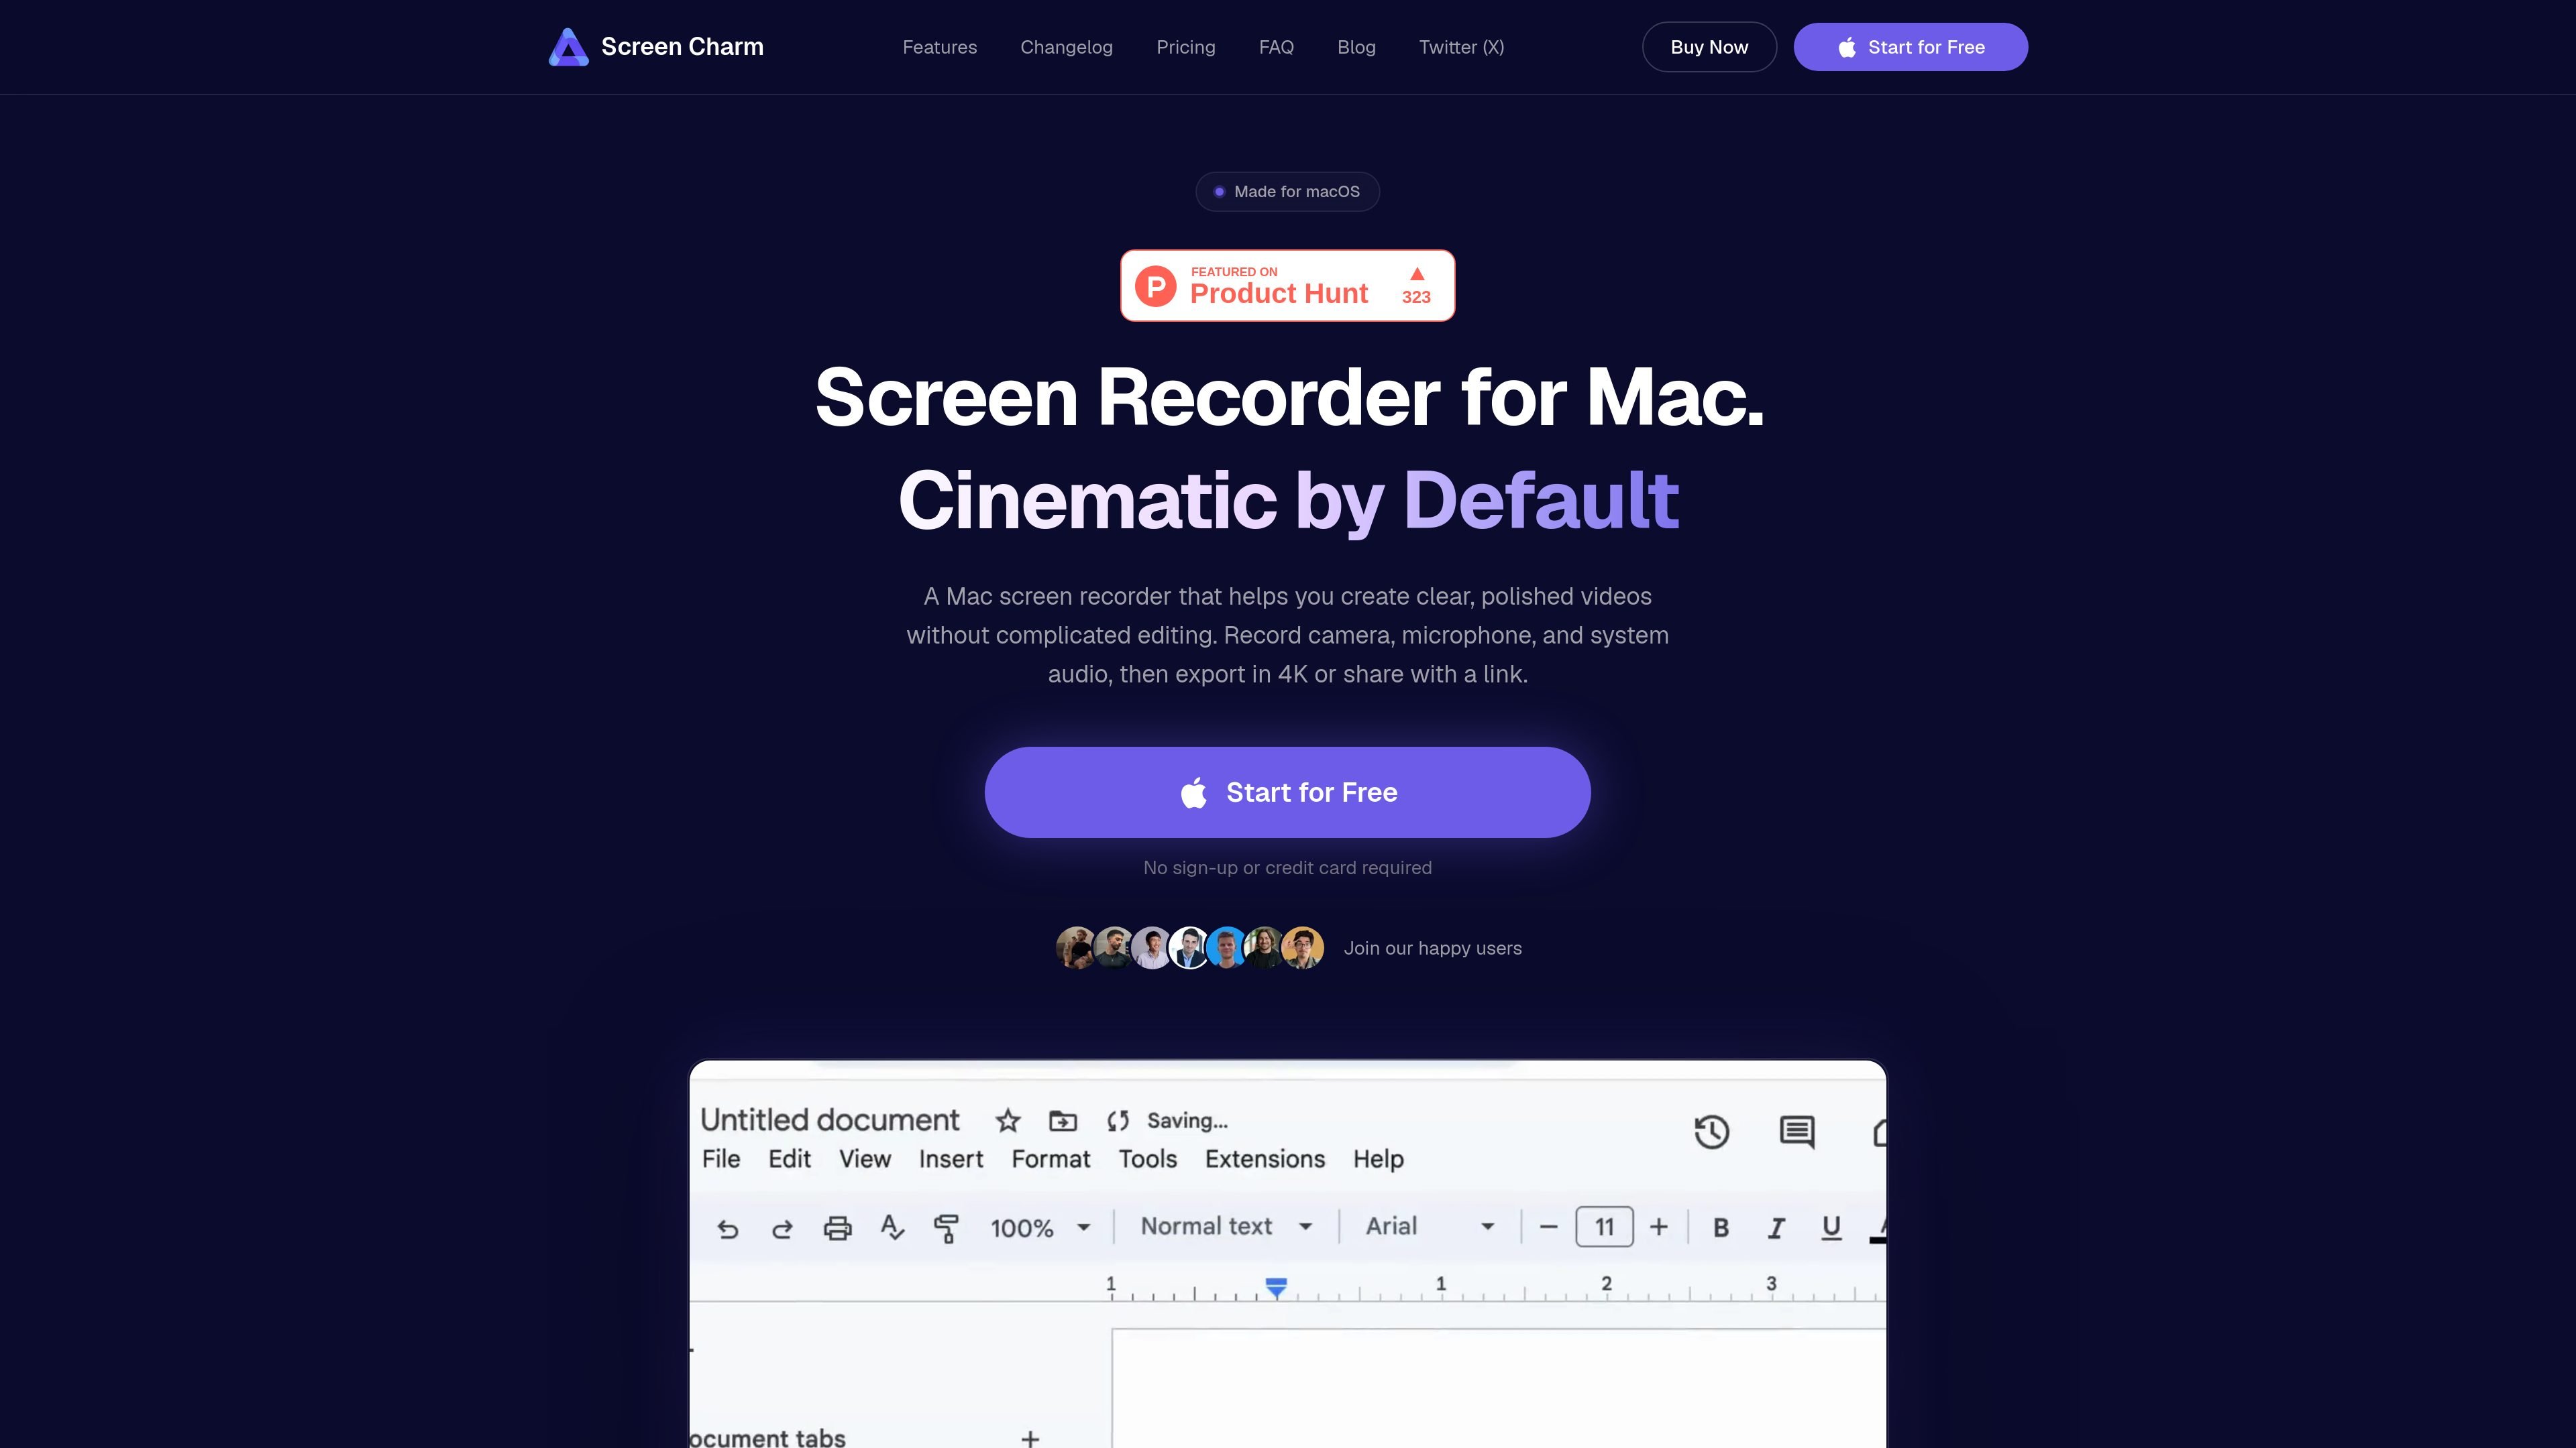Open the Insert menu in Docs
The width and height of the screenshot is (2576, 1448).
point(950,1158)
